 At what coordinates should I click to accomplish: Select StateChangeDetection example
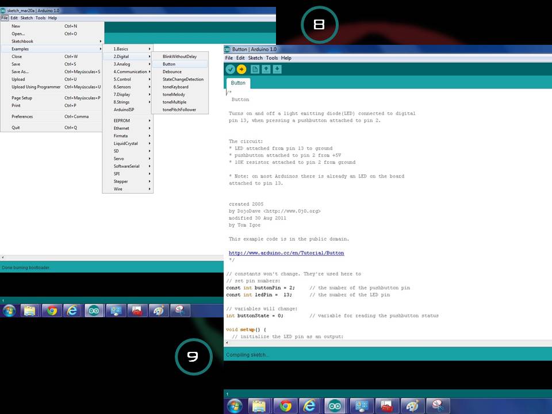pyautogui.click(x=180, y=79)
